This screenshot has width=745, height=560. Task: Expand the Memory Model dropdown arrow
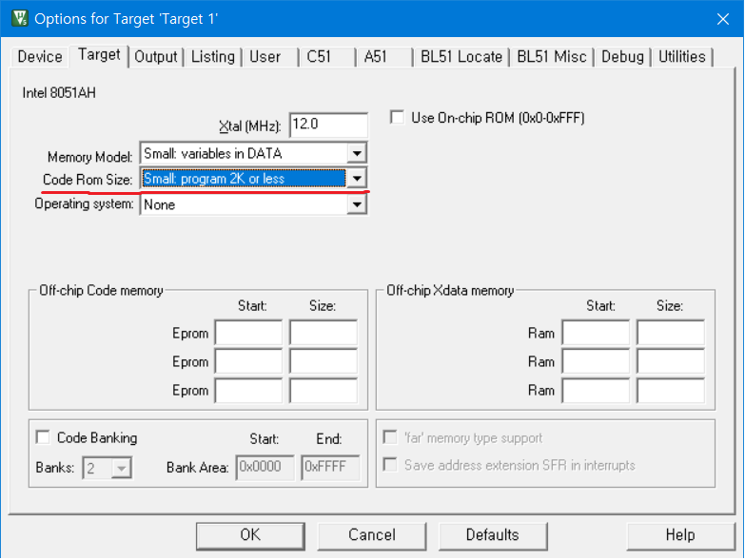(x=357, y=153)
